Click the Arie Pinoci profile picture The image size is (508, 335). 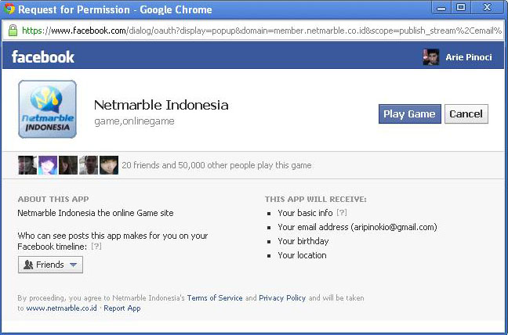coord(431,57)
